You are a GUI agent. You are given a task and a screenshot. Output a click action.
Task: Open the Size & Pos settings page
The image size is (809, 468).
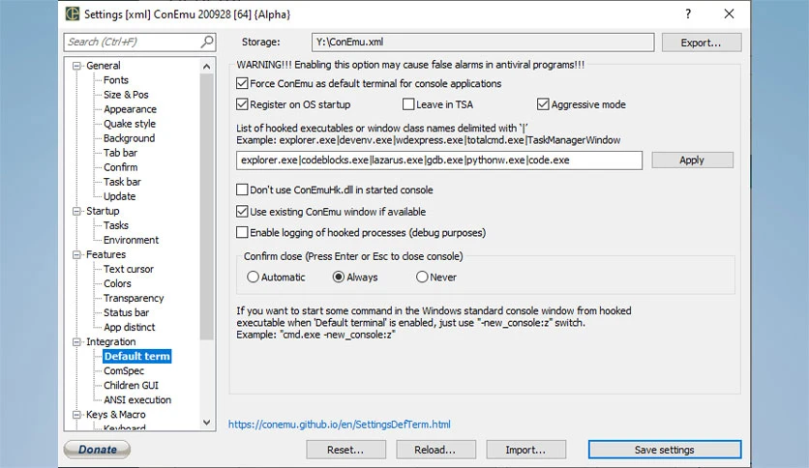[126, 95]
